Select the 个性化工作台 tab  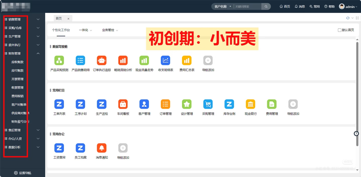click(x=61, y=30)
